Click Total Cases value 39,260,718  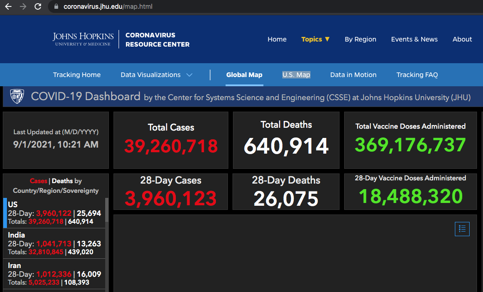[x=171, y=146]
